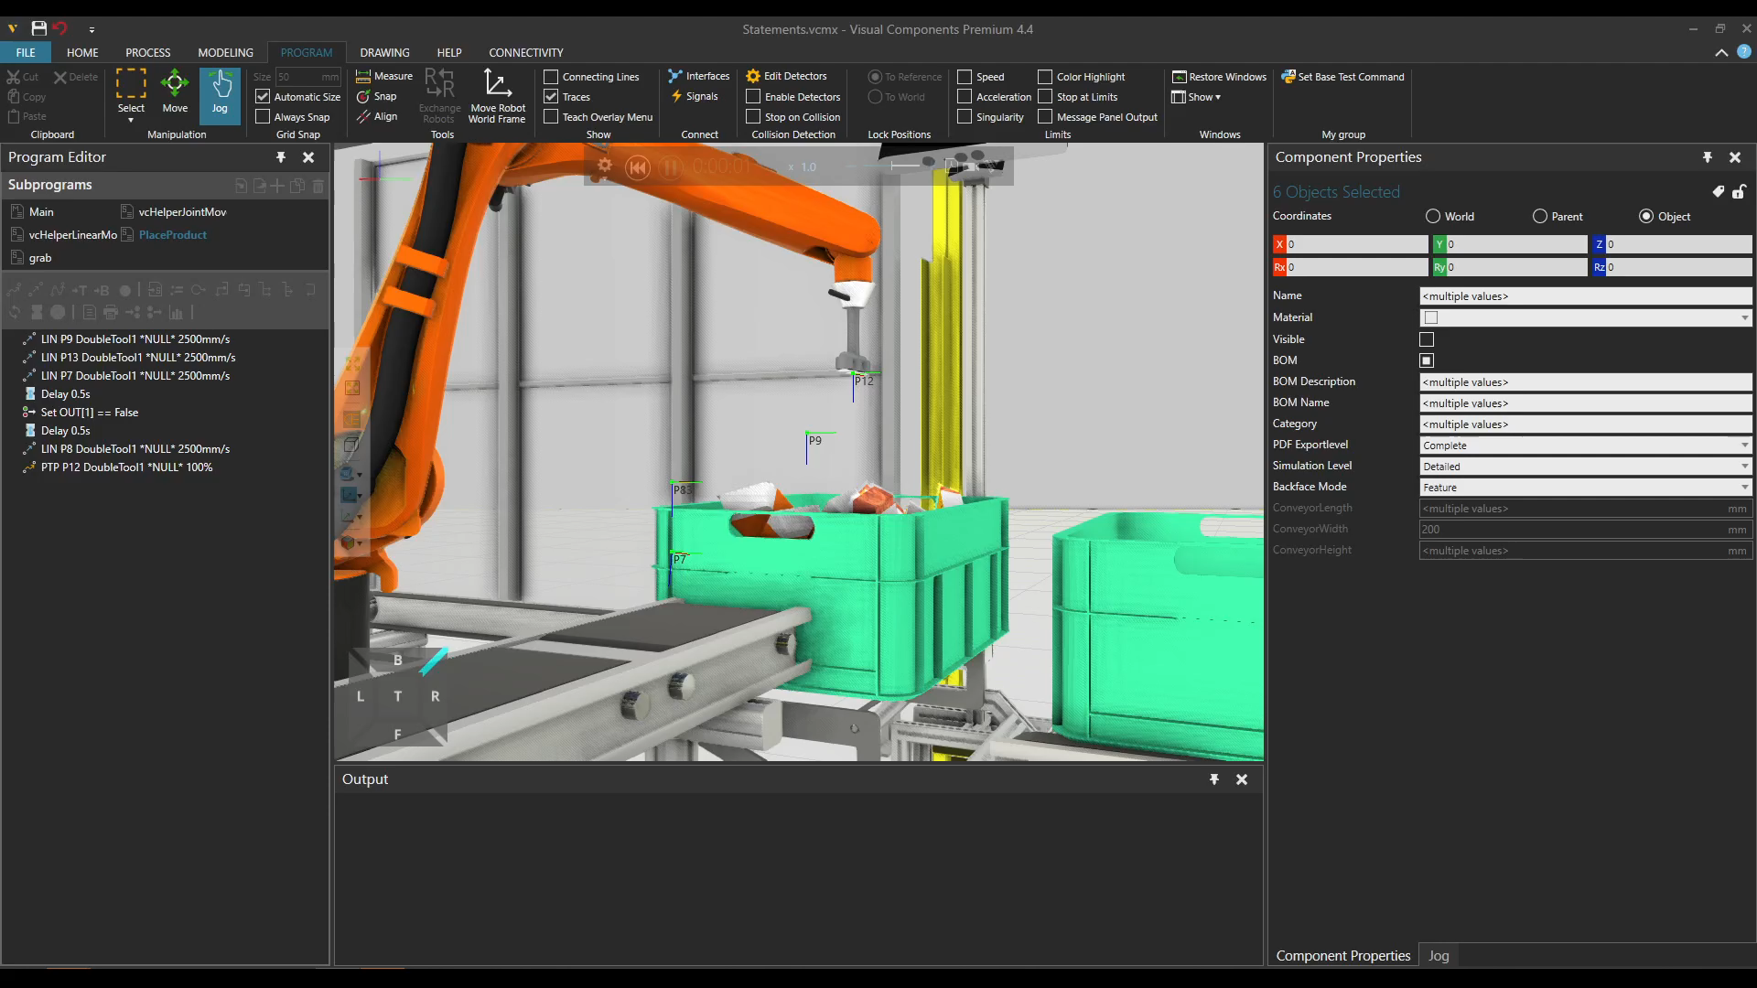Select the Jog tool
Image resolution: width=1757 pixels, height=988 pixels.
tap(220, 91)
